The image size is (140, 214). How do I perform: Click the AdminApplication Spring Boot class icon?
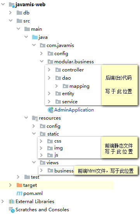(x=50, y=110)
